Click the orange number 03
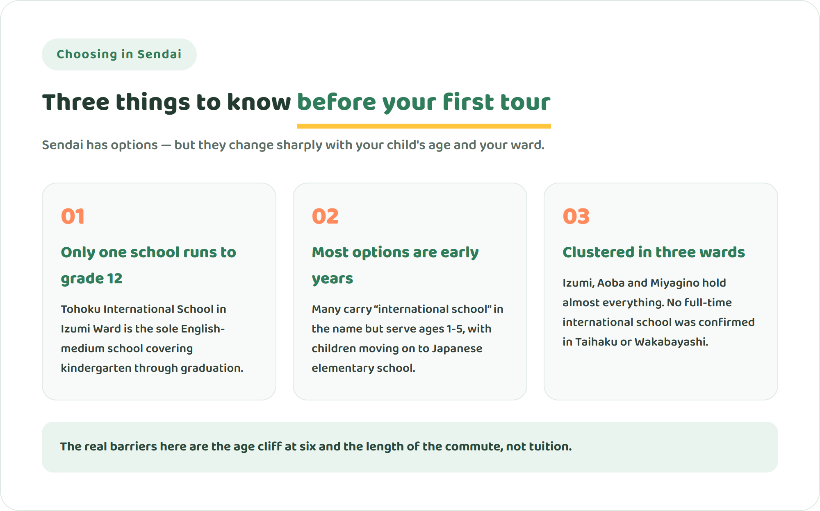 point(576,216)
